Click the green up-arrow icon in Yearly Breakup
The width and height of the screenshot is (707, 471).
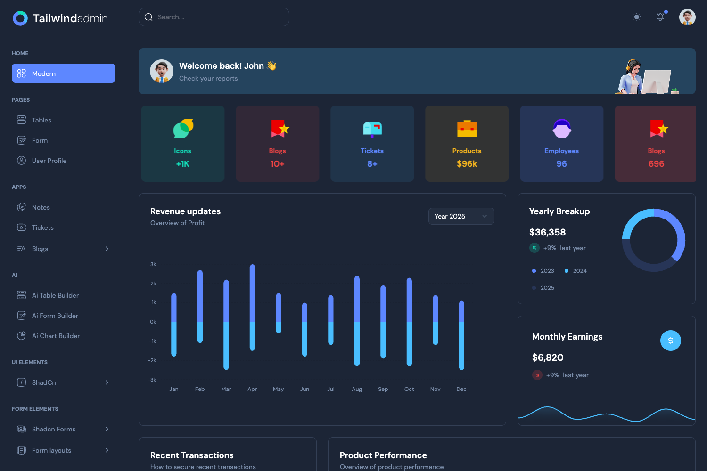534,248
